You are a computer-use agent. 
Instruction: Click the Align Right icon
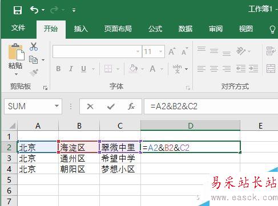point(227,69)
